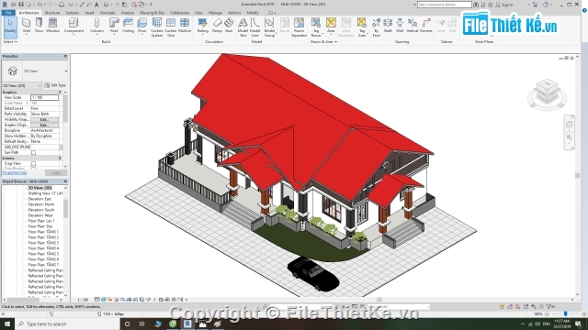Switch to the Manage ribbon tab

point(215,13)
